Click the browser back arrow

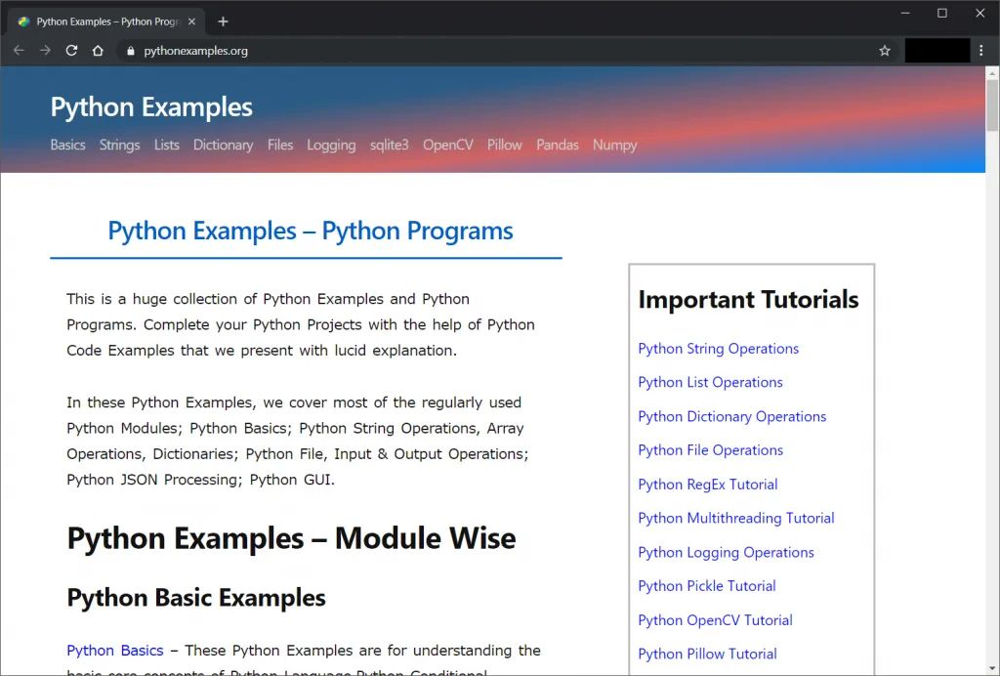click(x=19, y=51)
